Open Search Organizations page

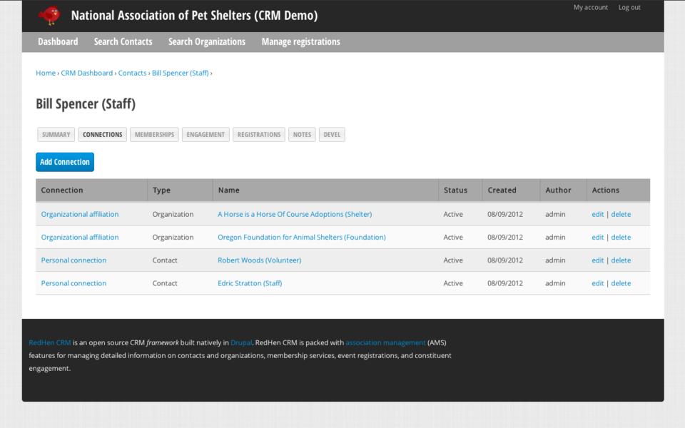(207, 42)
